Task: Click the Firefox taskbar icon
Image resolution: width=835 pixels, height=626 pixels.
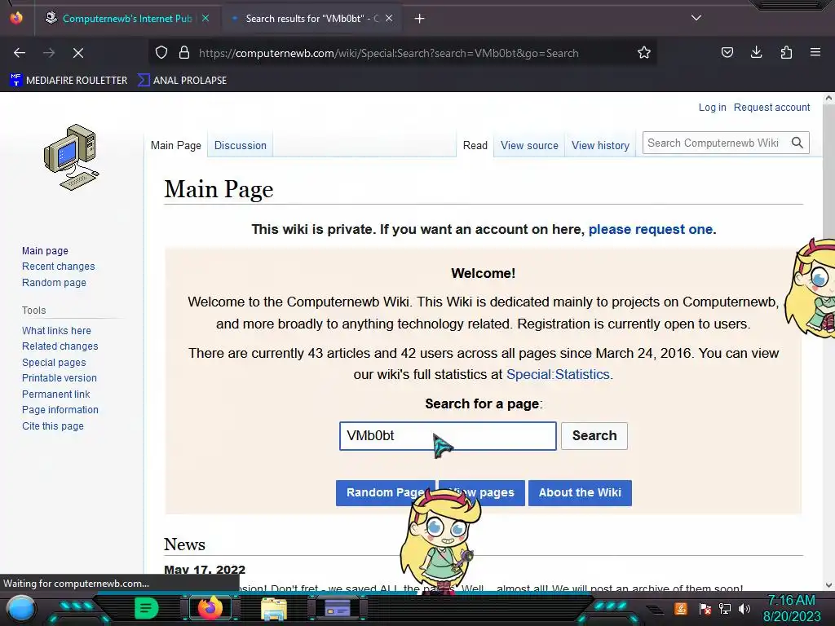Action: coord(210,608)
